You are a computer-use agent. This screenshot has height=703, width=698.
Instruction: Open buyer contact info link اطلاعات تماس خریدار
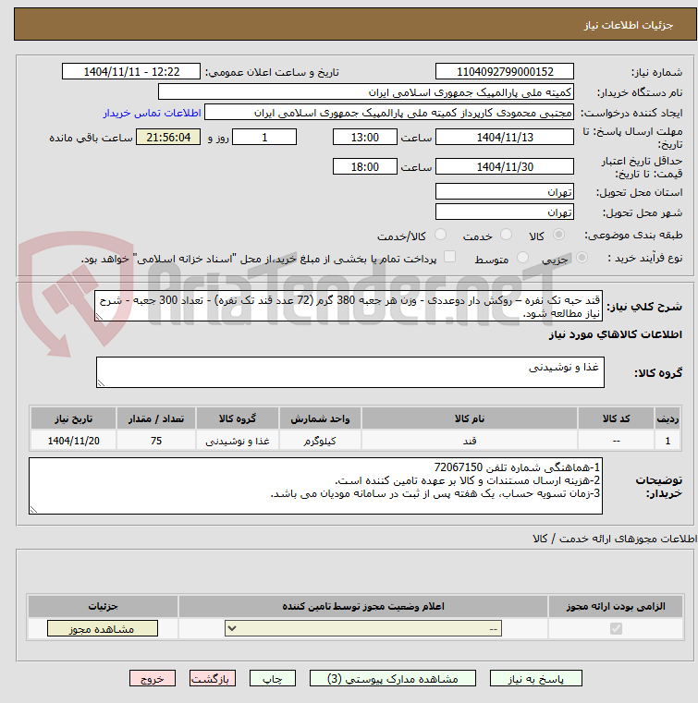tap(152, 113)
